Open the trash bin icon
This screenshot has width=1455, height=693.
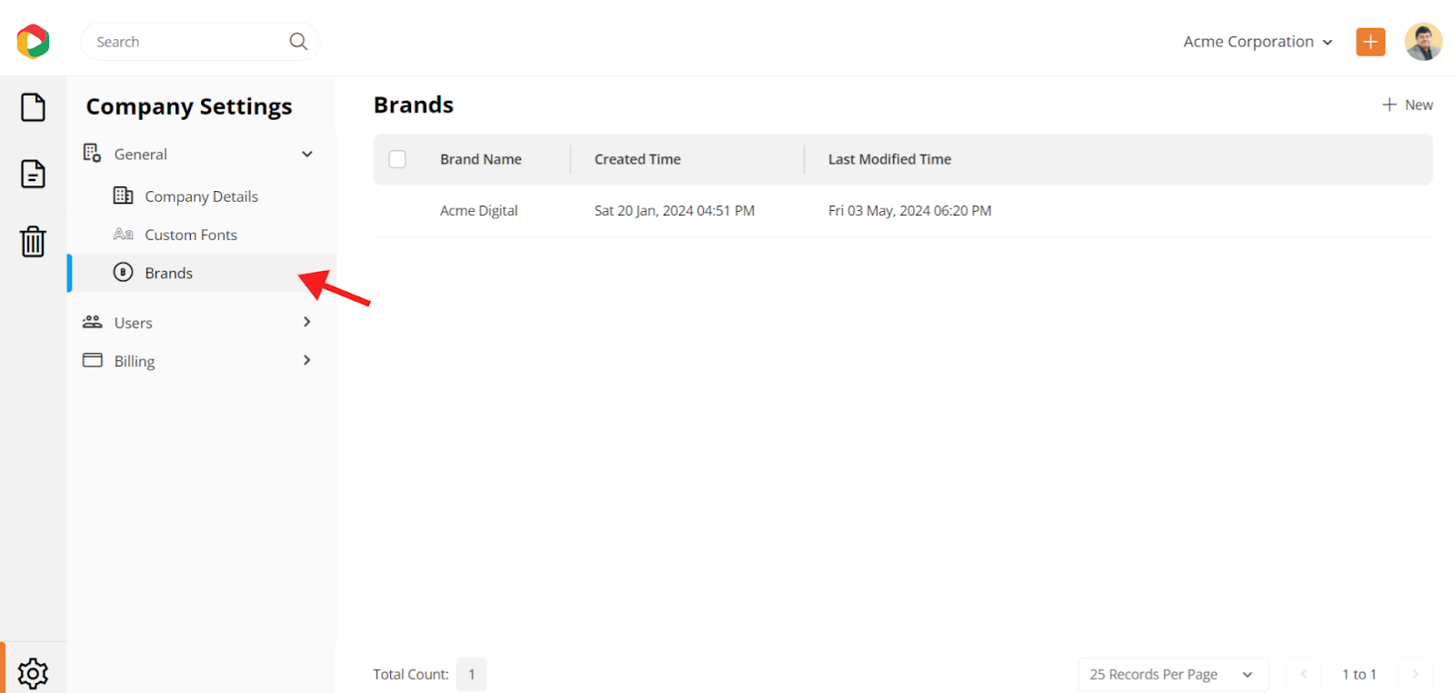[34, 241]
